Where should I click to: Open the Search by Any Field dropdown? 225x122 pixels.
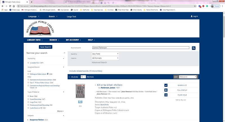(105, 54)
